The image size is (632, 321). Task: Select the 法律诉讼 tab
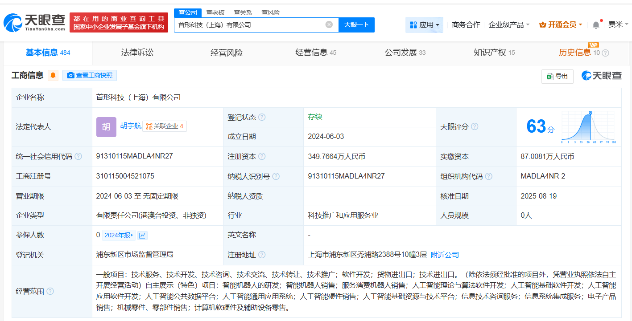[137, 53]
